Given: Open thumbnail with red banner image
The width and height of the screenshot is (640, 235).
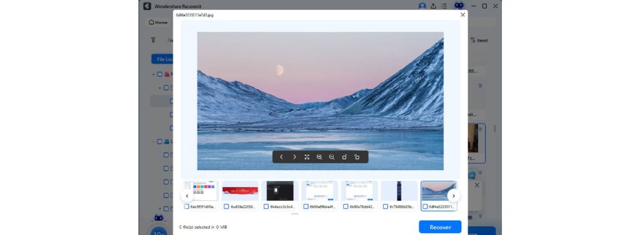Looking at the screenshot, I should 240,191.
